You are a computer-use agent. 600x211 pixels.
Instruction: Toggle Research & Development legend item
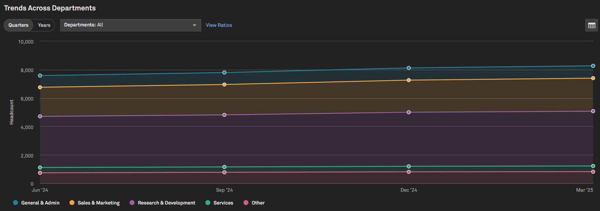[x=162, y=203]
